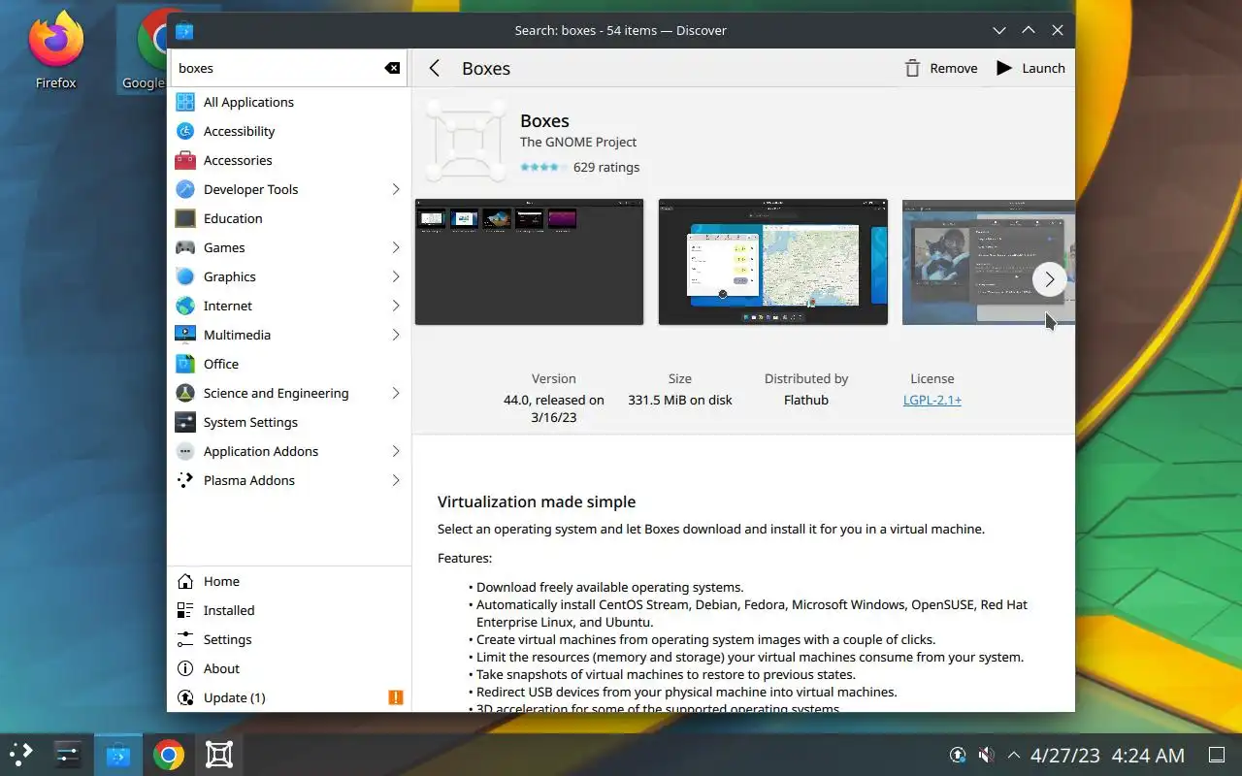Screen dimensions: 1242x776
Task: Expand Science and Engineering subcategories
Action: point(396,393)
